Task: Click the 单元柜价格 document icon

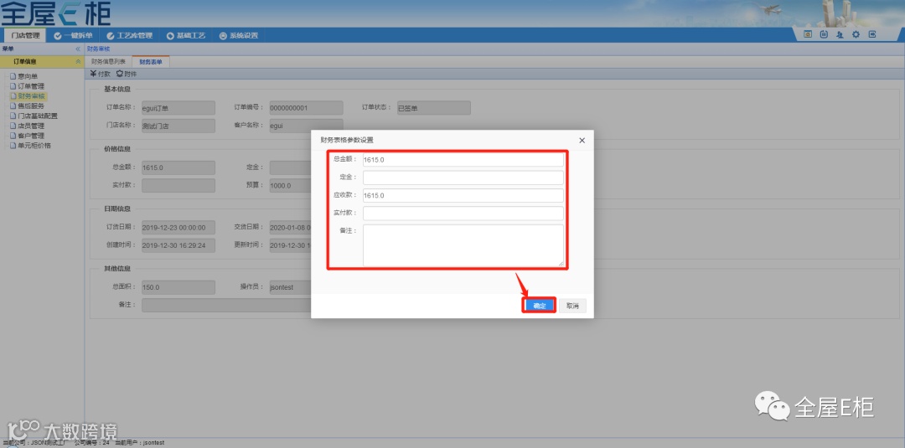Action: pyautogui.click(x=13, y=146)
